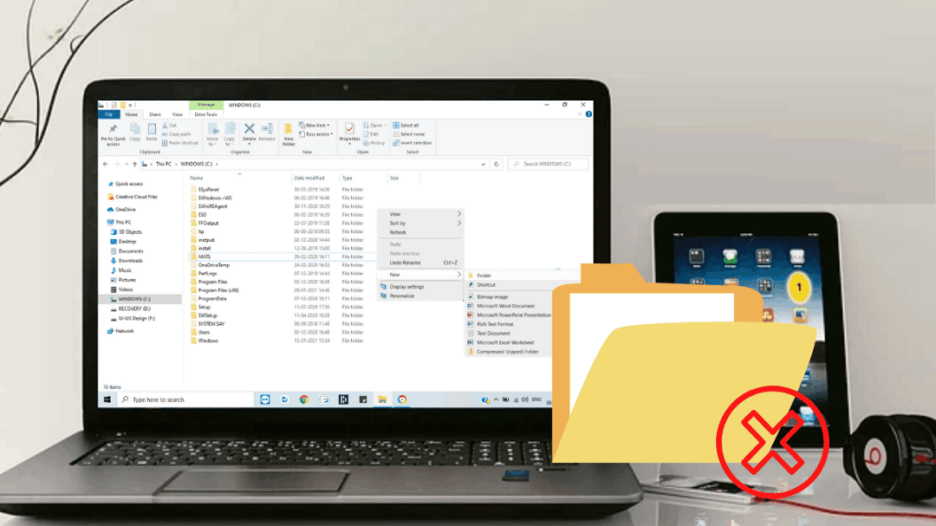Open the New item dropdown
This screenshot has width=936, height=526.
pyautogui.click(x=315, y=125)
